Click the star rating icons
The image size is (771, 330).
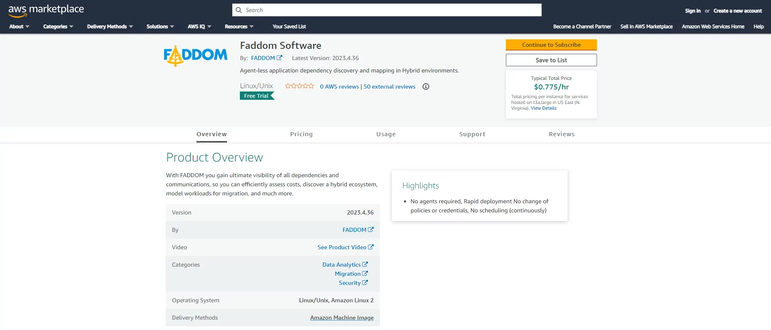pos(300,86)
